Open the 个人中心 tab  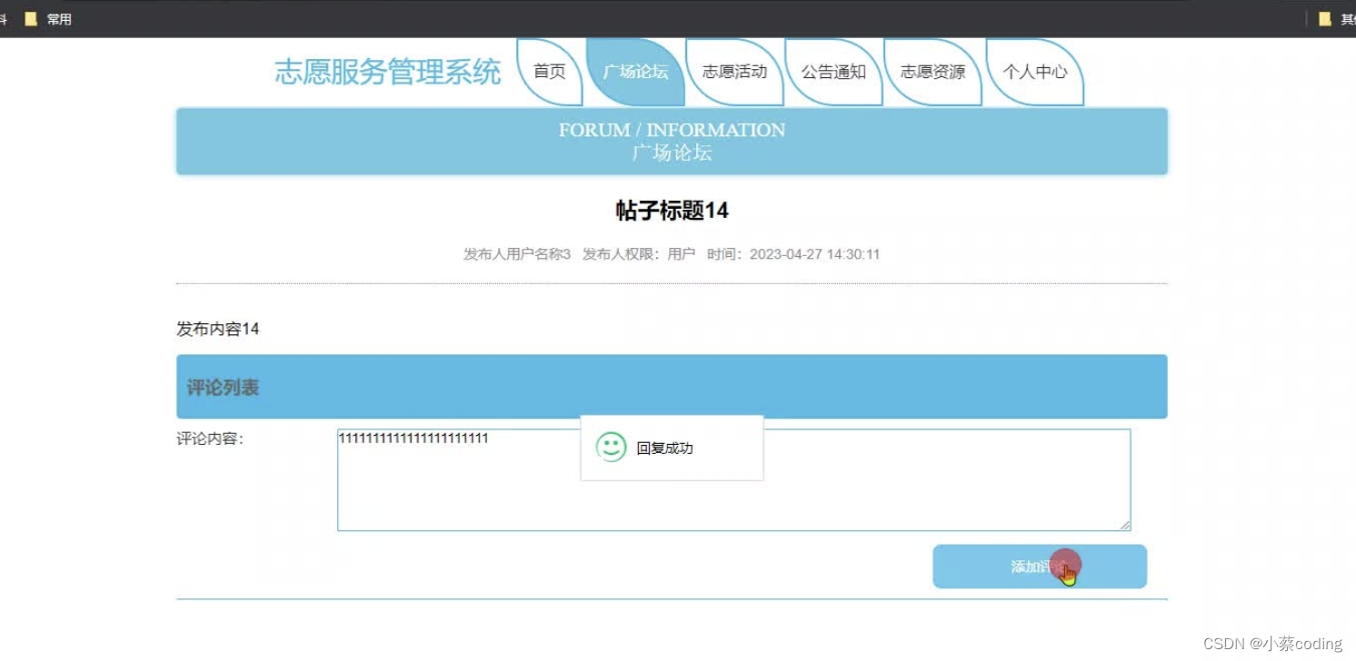(x=1034, y=72)
